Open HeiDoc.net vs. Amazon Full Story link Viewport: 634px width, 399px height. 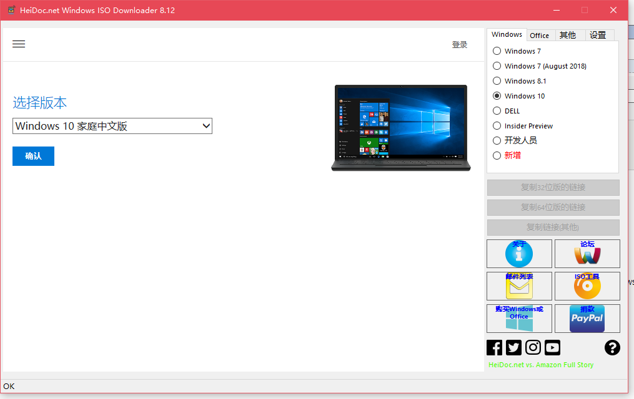click(541, 365)
